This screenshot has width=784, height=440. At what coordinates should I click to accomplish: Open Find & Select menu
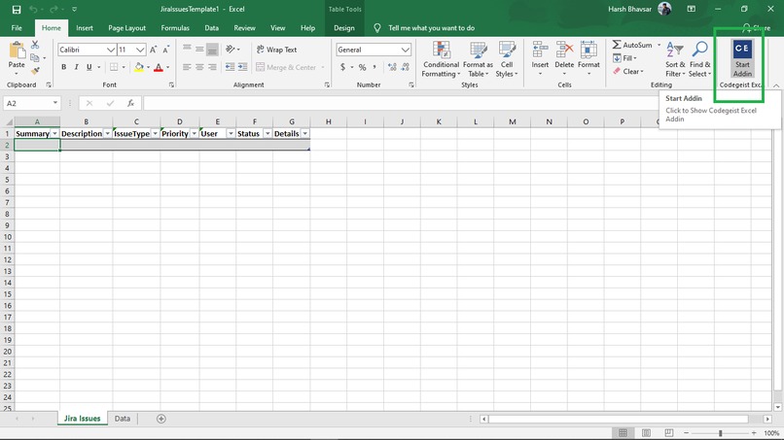[699, 59]
